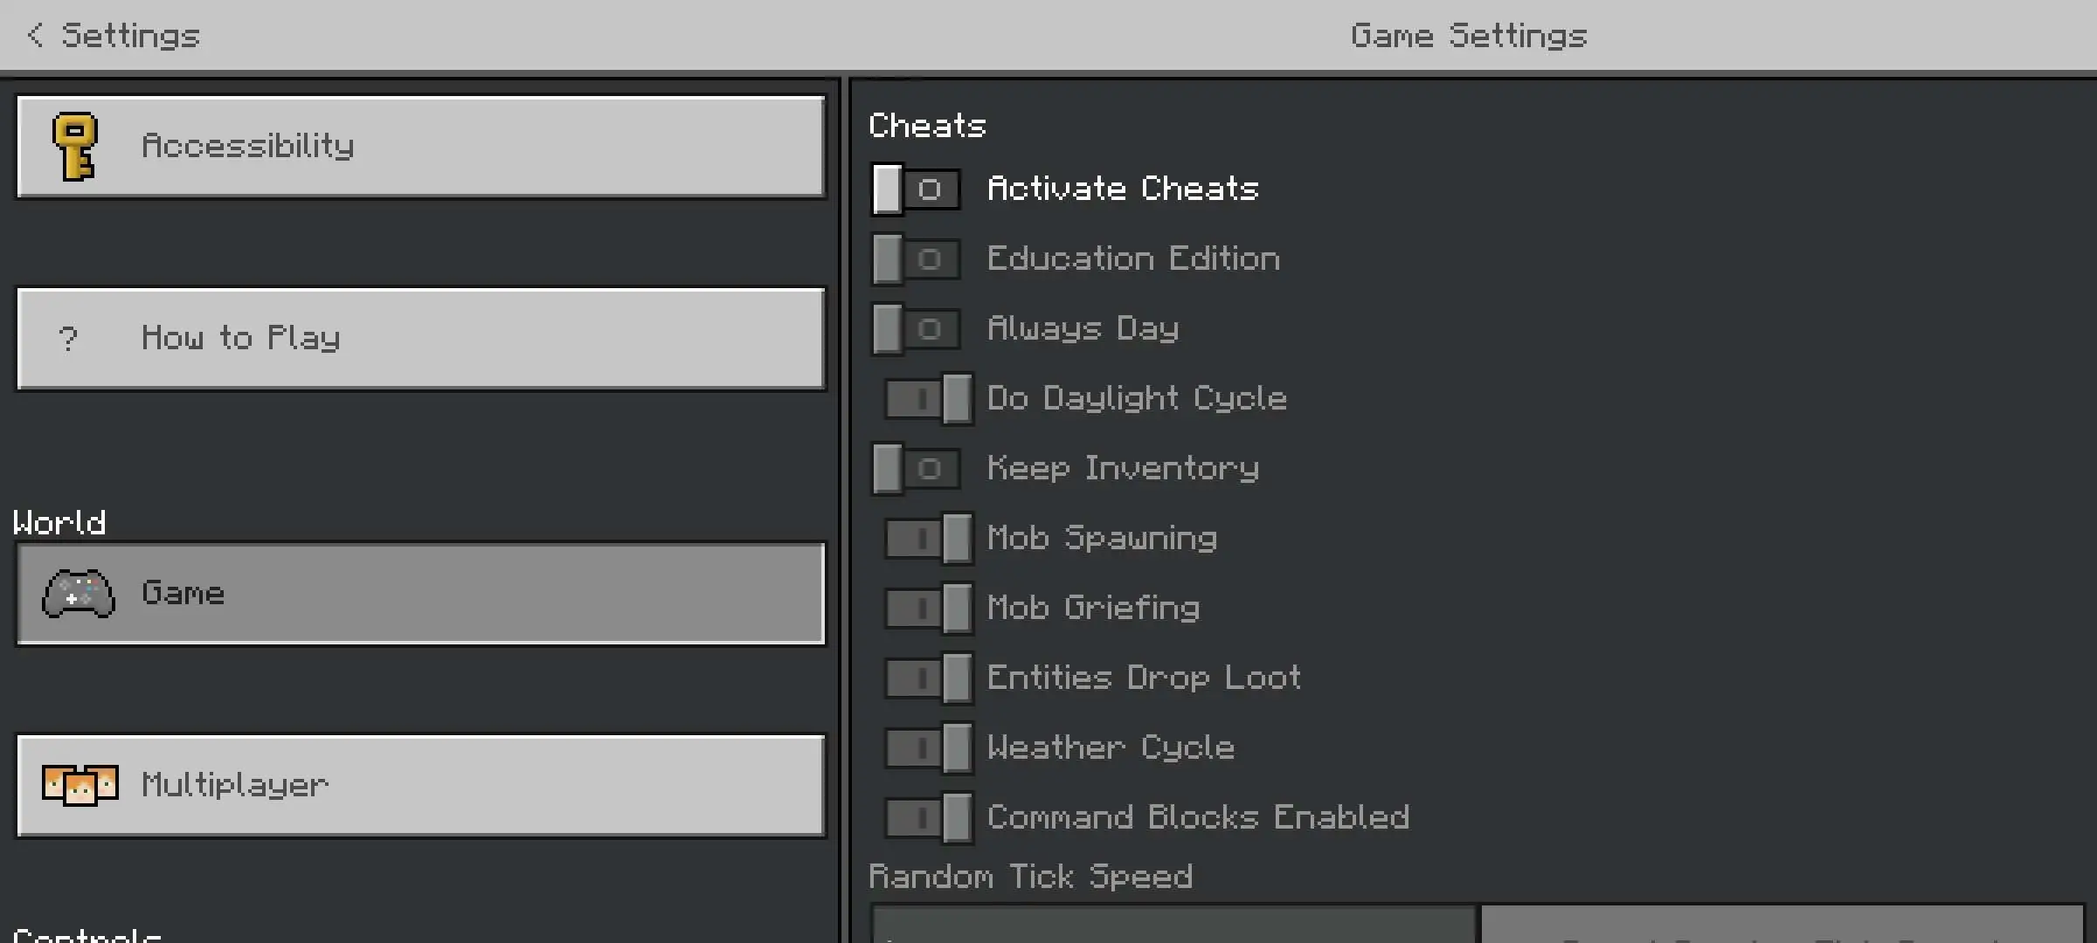Disable Do Daylight Cycle toggle
The width and height of the screenshot is (2097, 943).
(929, 398)
